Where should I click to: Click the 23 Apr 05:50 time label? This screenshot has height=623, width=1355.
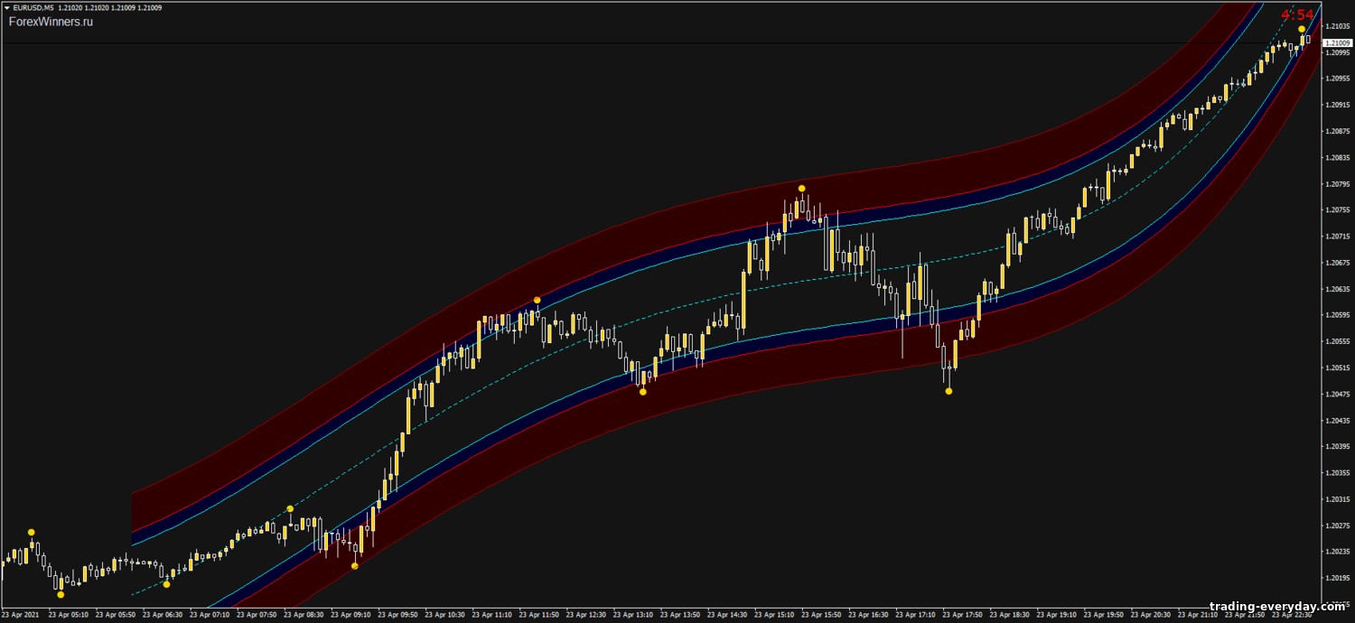[116, 616]
